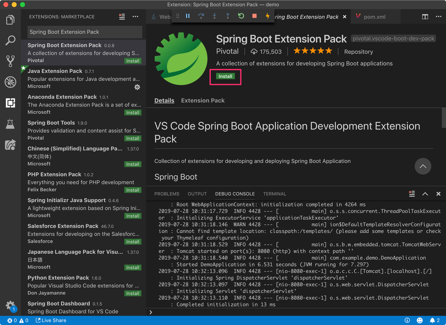
Task: Open the PROBLEMS panel tab
Action: pyautogui.click(x=167, y=194)
